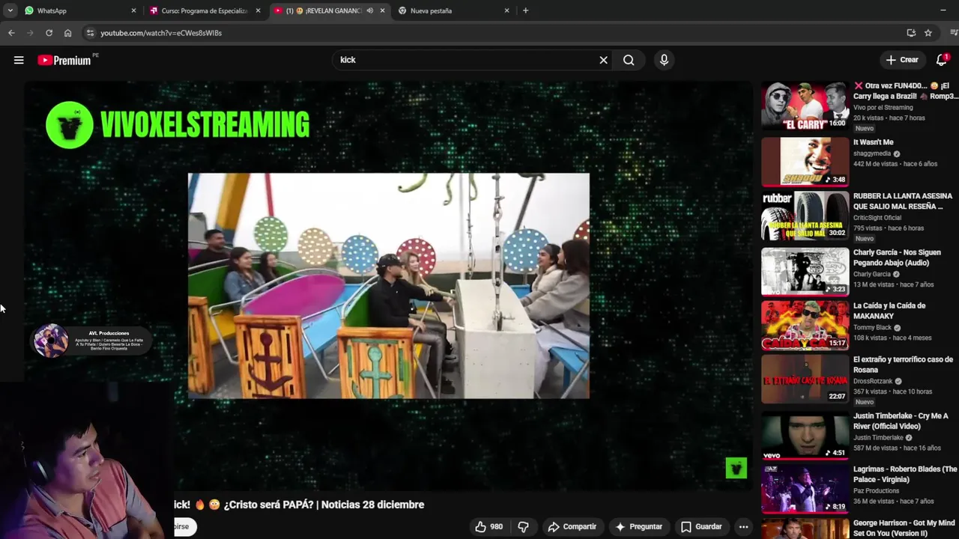Open It Wasn't Me video title
Image resolution: width=959 pixels, height=539 pixels.
click(873, 142)
